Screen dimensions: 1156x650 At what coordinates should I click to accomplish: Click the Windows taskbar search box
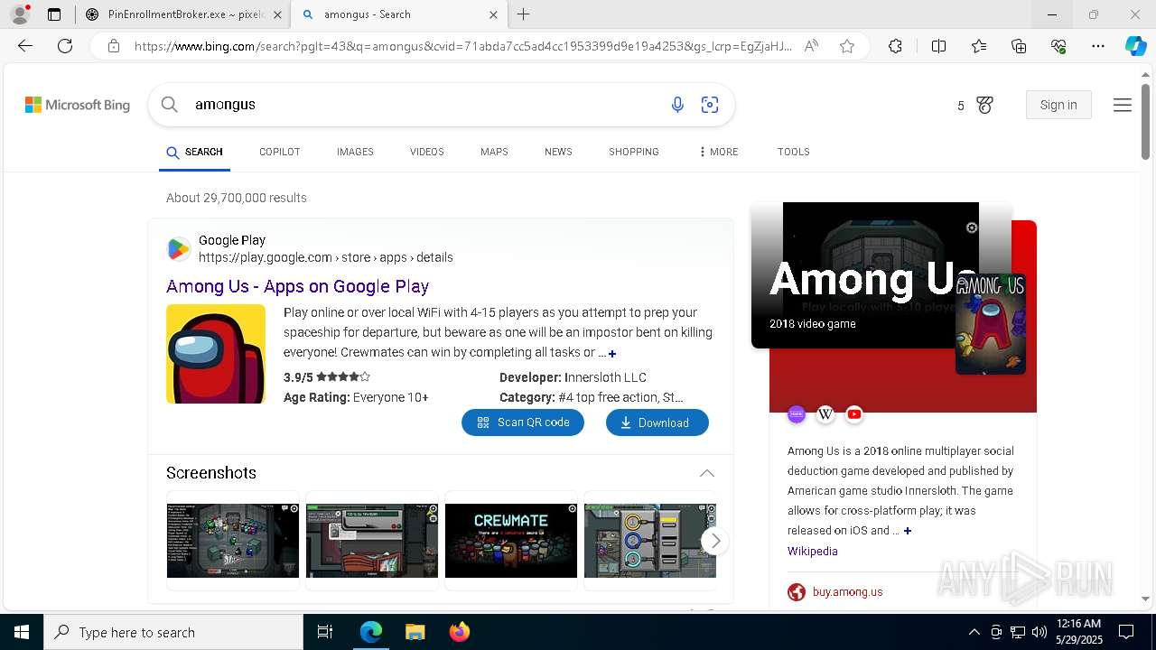coord(173,632)
